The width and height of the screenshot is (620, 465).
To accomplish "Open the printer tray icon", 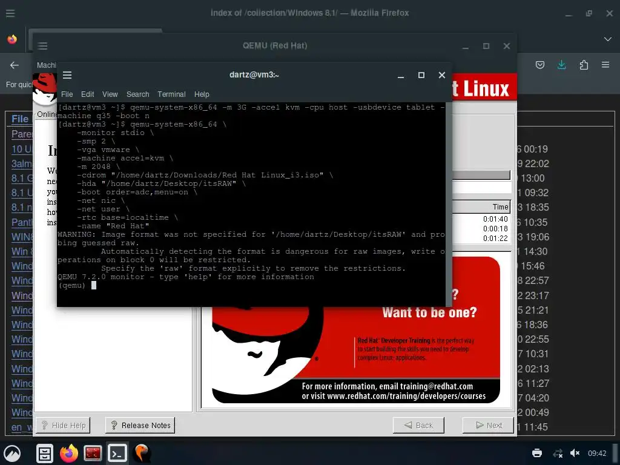I will [x=537, y=453].
